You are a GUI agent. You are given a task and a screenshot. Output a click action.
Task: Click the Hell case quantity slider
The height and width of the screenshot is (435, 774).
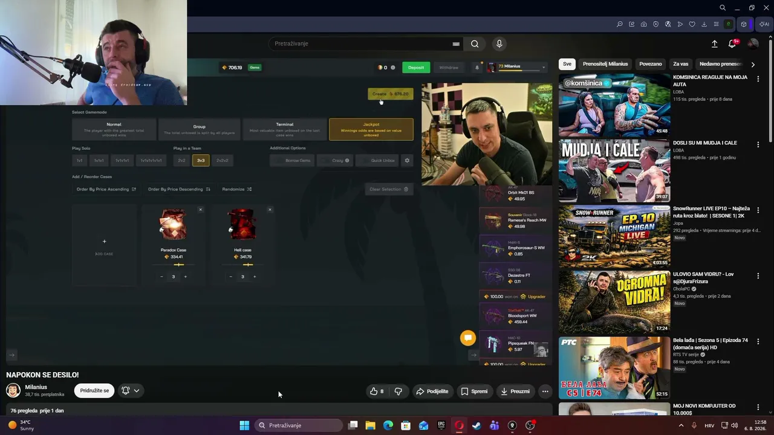[247, 265]
